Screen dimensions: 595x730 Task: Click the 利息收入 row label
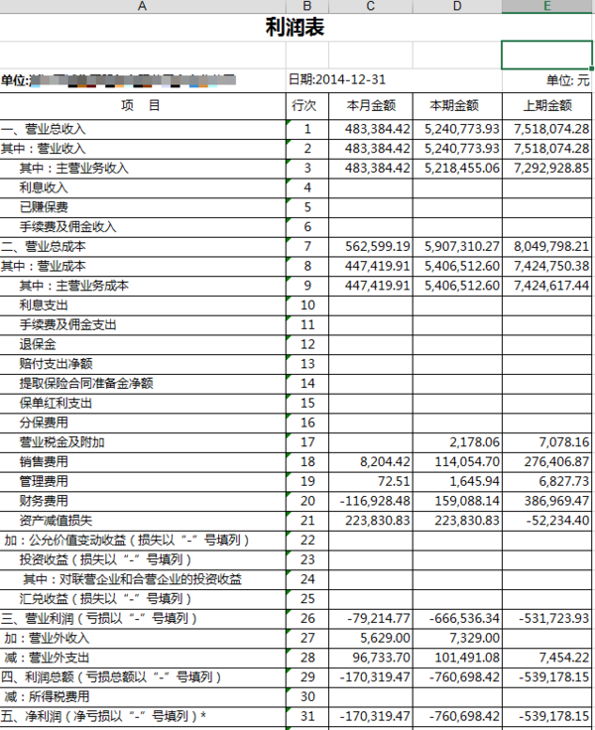coord(44,187)
